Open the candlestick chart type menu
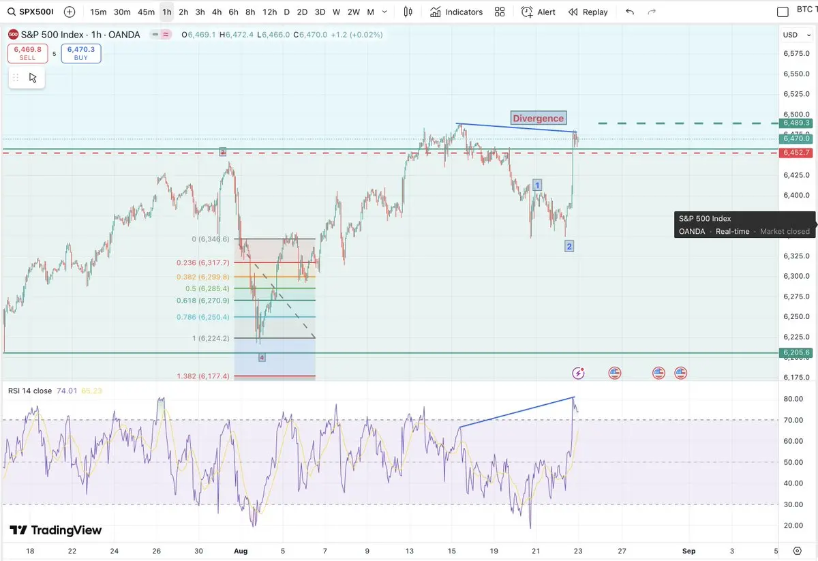This screenshot has width=818, height=561. 408,12
